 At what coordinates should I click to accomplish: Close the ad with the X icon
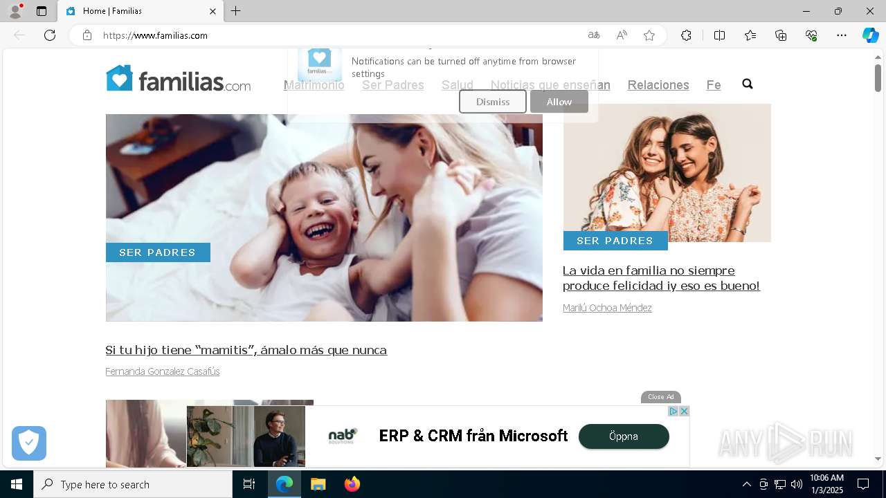(x=684, y=411)
